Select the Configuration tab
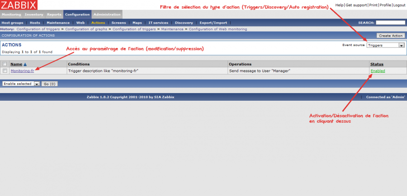This screenshot has width=407, height=196. click(x=77, y=14)
